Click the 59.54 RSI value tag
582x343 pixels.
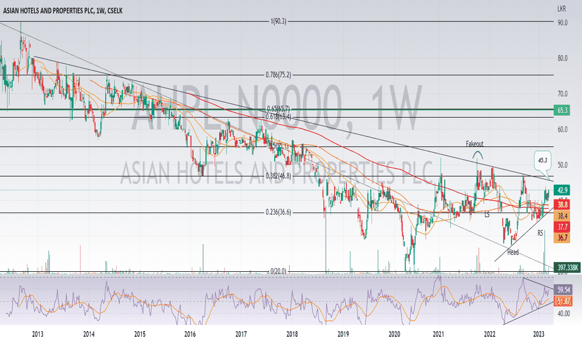click(563, 289)
